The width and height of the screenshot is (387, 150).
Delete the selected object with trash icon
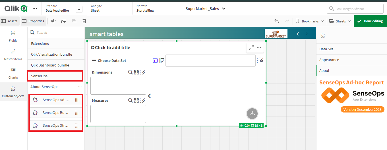click(84, 21)
